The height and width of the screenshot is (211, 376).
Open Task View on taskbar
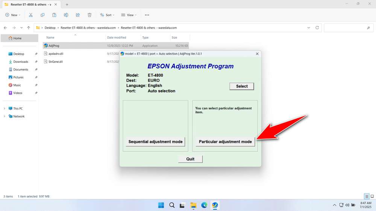point(182,205)
